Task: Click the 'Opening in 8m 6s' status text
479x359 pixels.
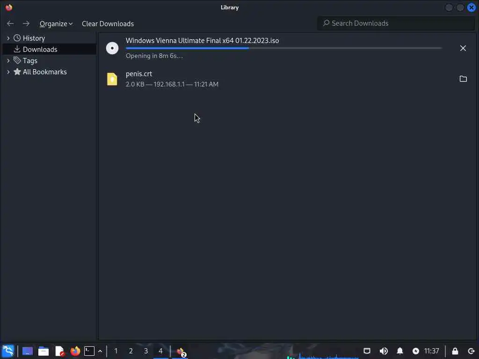Action: [154, 56]
